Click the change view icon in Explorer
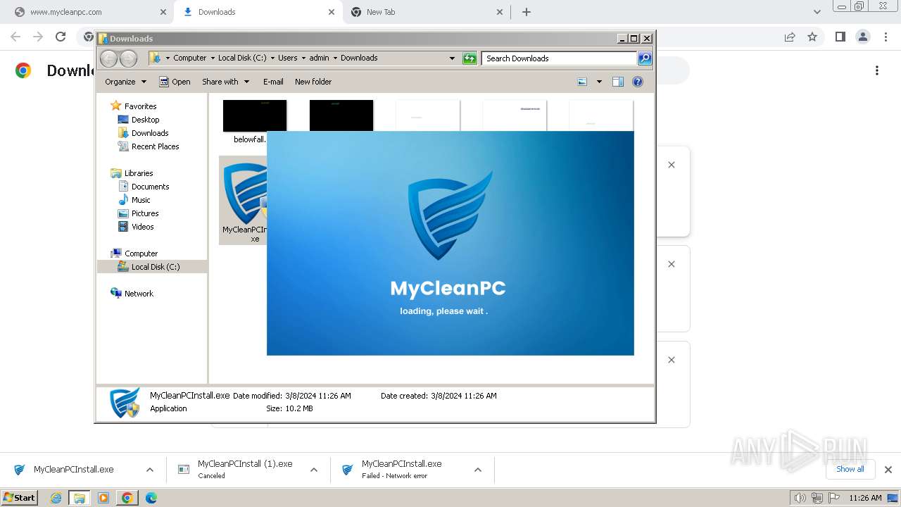Image resolution: width=901 pixels, height=507 pixels. [582, 82]
